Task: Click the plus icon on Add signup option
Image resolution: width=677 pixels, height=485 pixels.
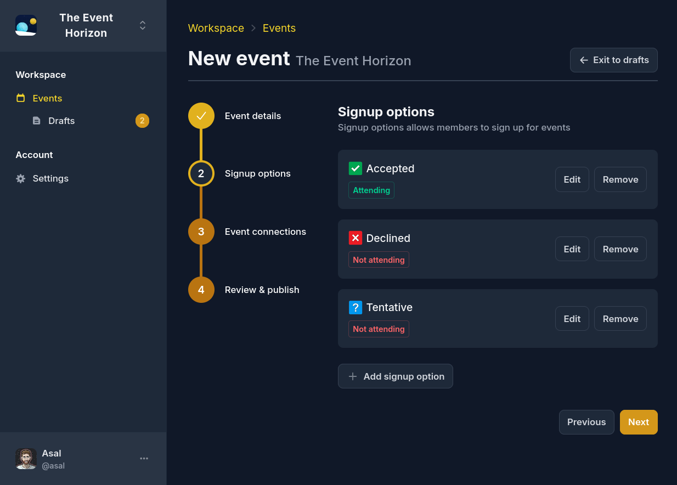Action: pyautogui.click(x=353, y=376)
